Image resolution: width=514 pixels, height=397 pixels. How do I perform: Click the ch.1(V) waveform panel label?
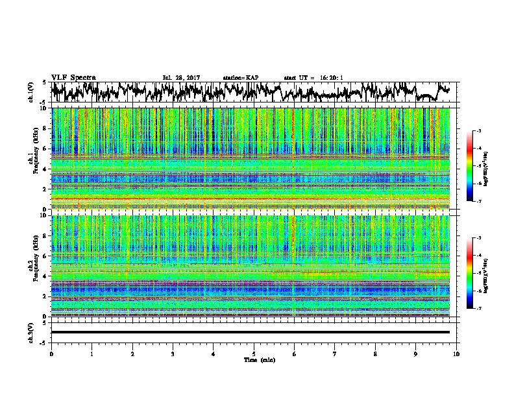pos(31,92)
